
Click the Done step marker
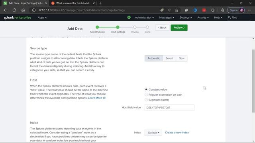point(147,27)
